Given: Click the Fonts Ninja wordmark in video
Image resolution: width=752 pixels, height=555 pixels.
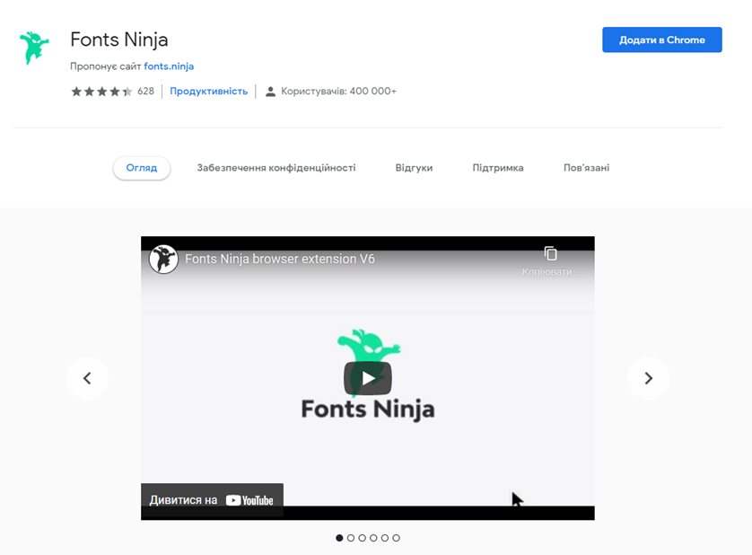Looking at the screenshot, I should (x=368, y=409).
